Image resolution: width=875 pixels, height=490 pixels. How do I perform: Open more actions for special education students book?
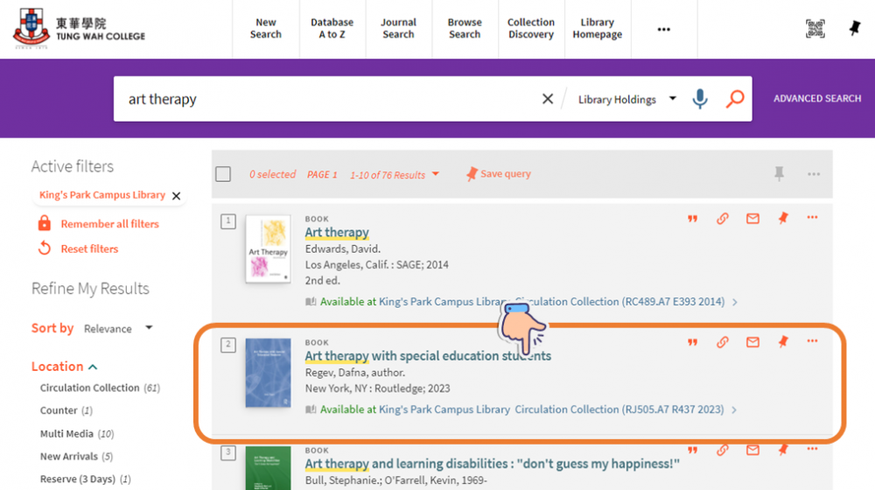(x=812, y=341)
